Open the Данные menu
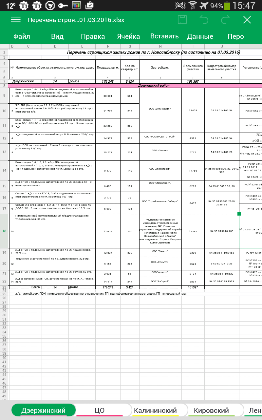The width and height of the screenshot is (262, 420). click(200, 36)
